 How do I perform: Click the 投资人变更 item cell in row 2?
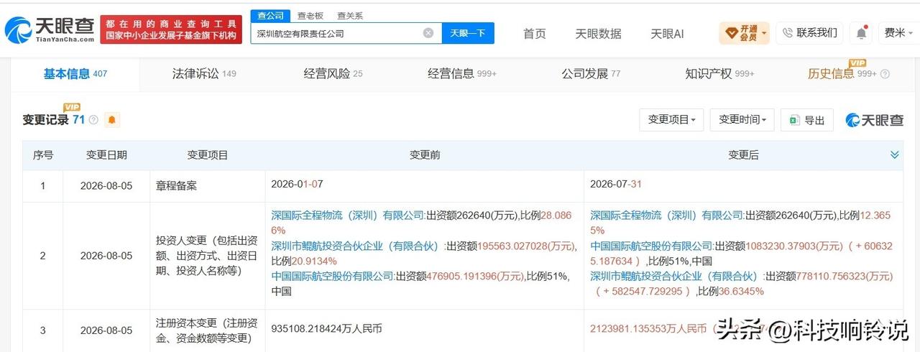[207, 256]
